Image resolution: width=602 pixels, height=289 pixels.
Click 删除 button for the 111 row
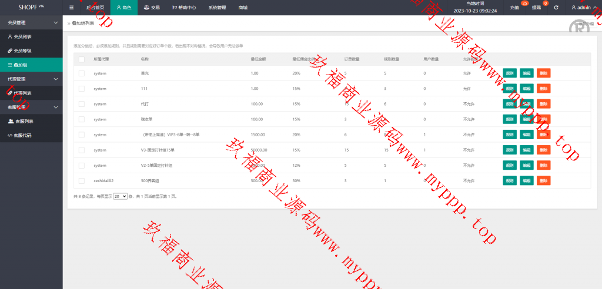click(543, 89)
